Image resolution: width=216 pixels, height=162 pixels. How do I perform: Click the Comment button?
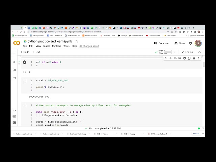coord(162,43)
